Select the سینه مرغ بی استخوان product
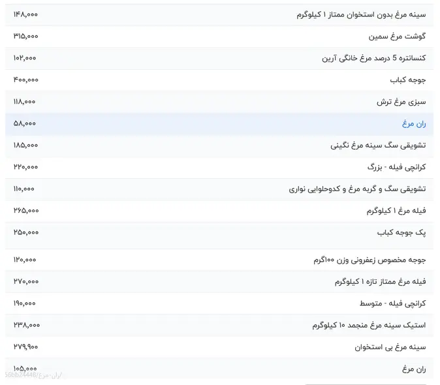The width and height of the screenshot is (440, 385). tap(390, 347)
